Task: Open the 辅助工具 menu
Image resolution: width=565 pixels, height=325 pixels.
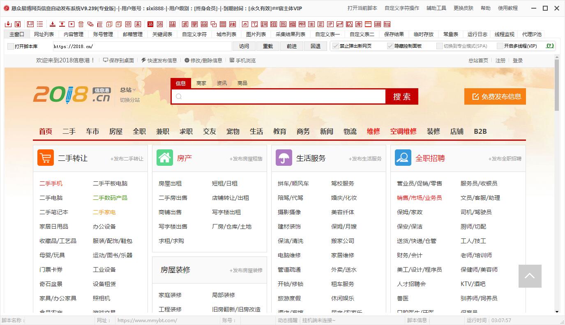Action: click(x=436, y=8)
